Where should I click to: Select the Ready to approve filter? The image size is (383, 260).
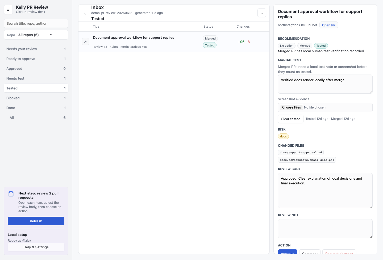[36, 59]
